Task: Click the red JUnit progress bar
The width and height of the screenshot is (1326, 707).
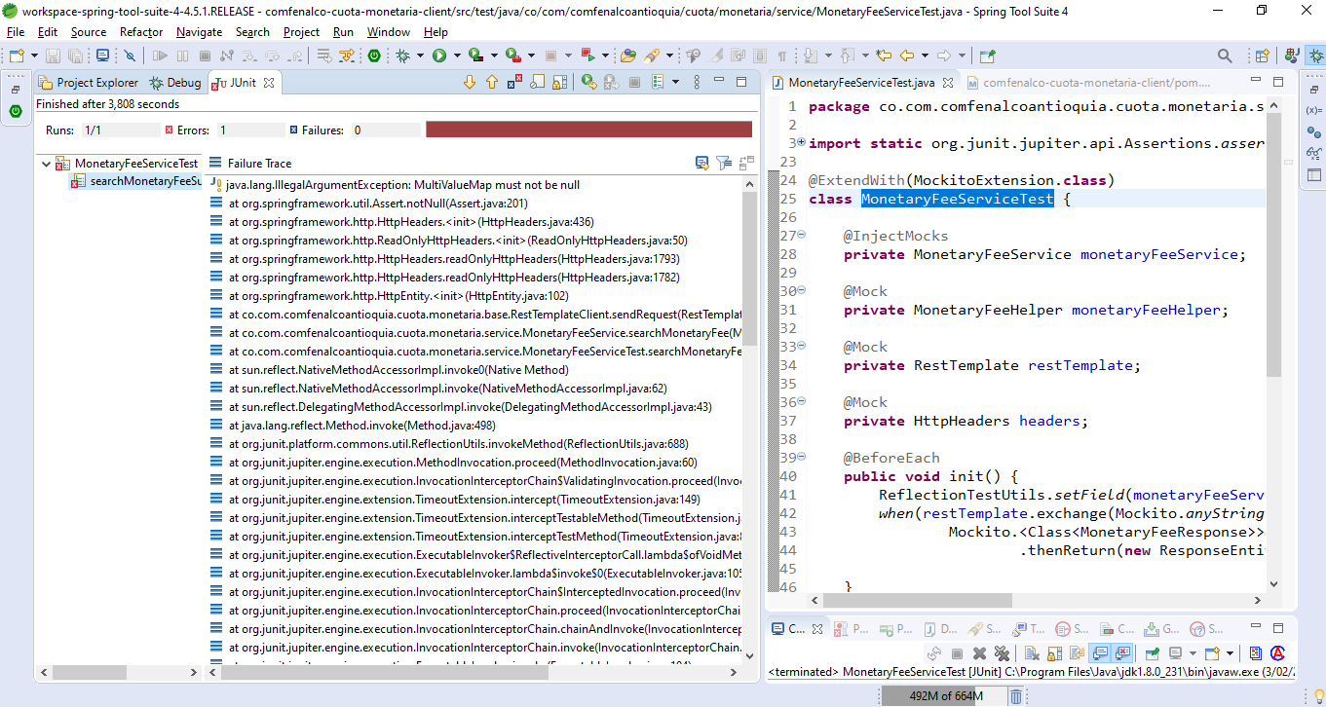Action: pyautogui.click(x=588, y=130)
